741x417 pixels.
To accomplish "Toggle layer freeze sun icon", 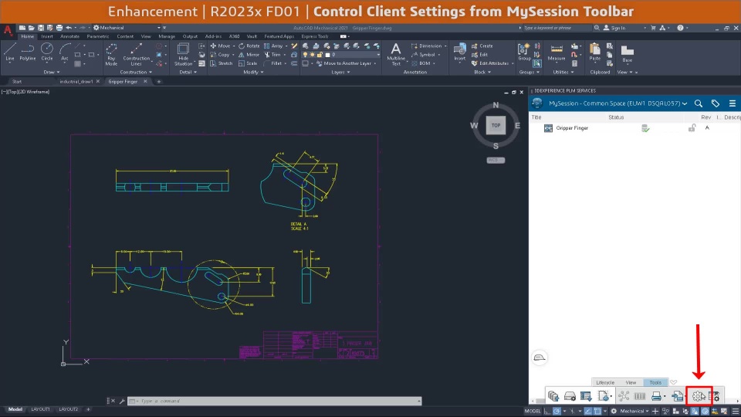I will [x=313, y=55].
